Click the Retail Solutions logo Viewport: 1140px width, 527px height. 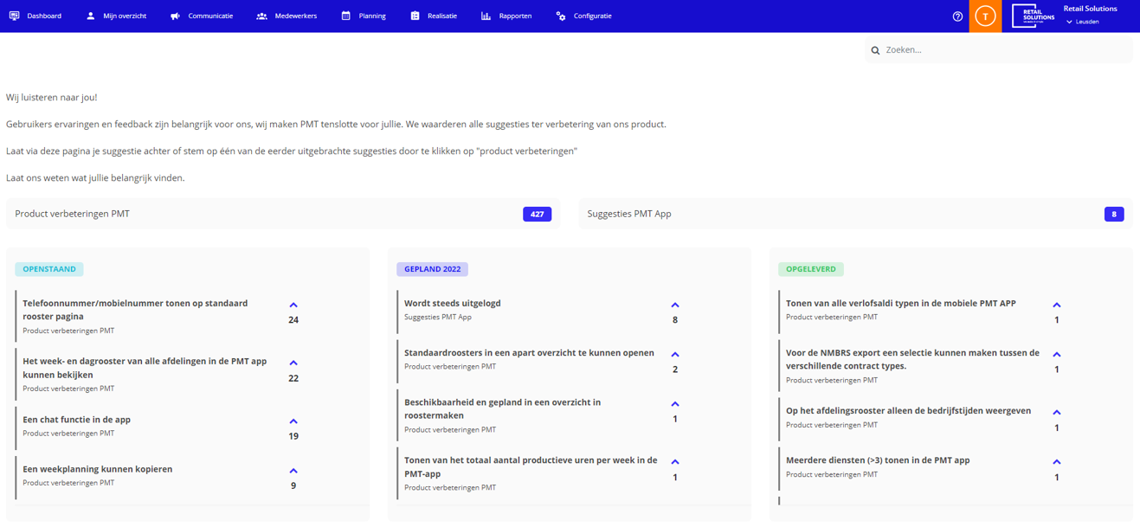(1034, 16)
